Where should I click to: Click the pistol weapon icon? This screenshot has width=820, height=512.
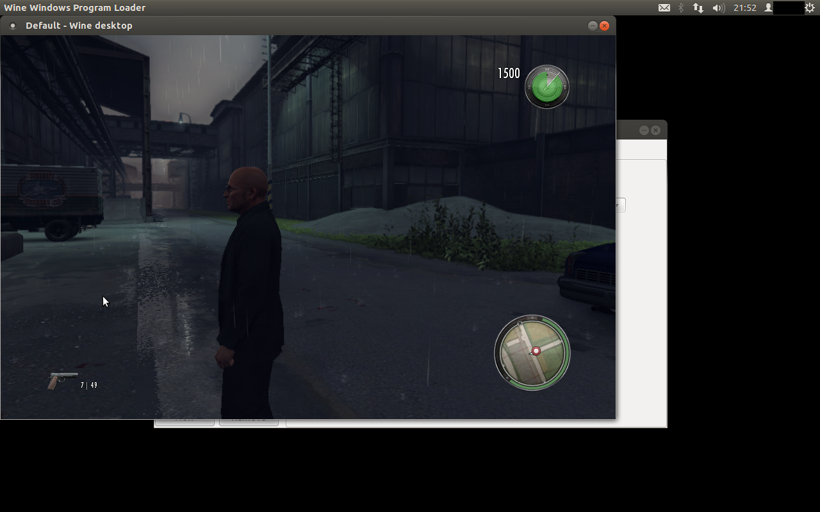(x=62, y=380)
